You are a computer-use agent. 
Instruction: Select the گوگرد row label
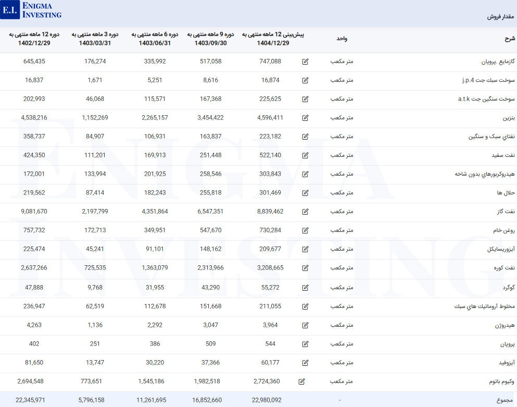pyautogui.click(x=509, y=288)
